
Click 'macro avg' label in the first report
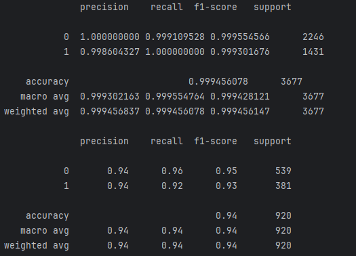click(45, 97)
